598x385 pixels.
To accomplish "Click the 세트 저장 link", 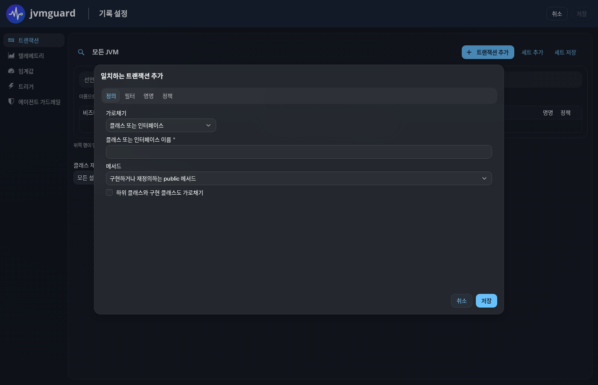I will tap(566, 52).
